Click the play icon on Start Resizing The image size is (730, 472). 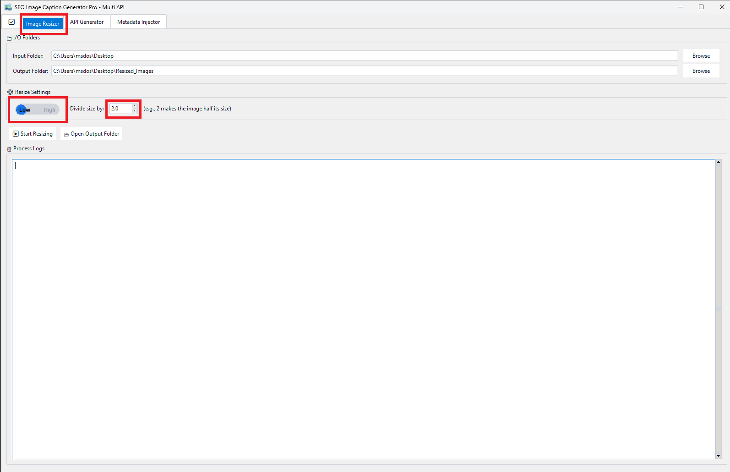pos(16,134)
